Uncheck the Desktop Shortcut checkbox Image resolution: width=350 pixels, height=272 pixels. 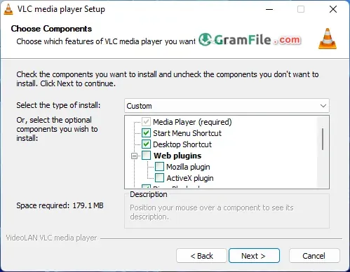pyautogui.click(x=146, y=144)
